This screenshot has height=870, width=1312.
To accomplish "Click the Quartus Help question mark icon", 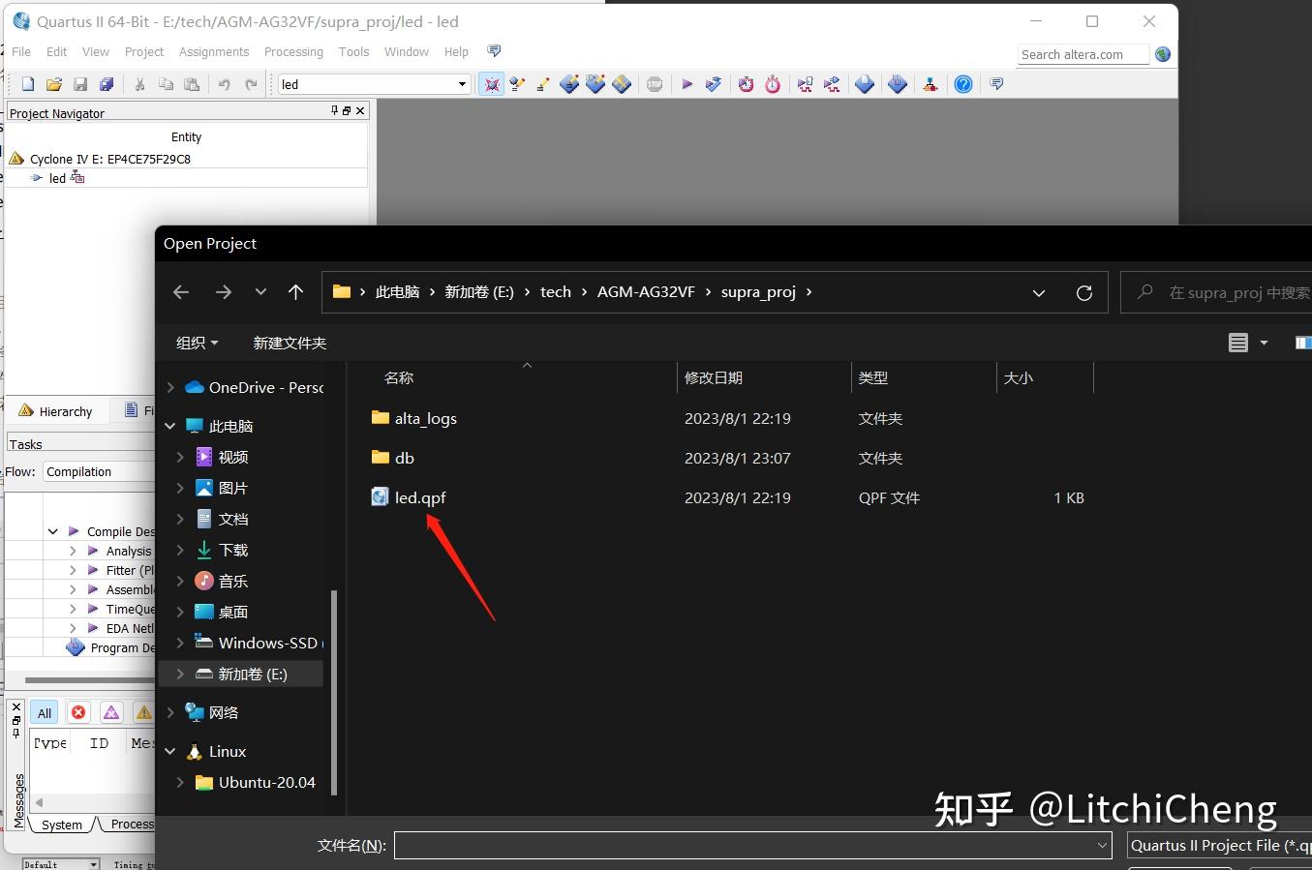I will [x=963, y=84].
